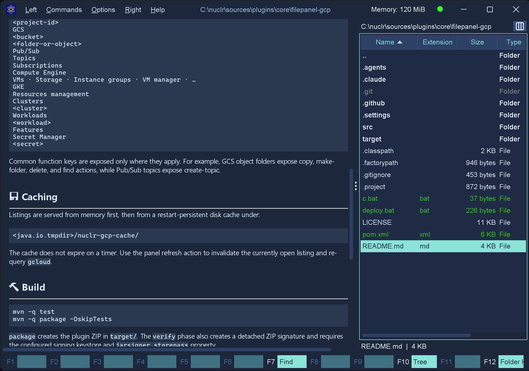
Task: Click the Memory: 120 MiB indicator
Action: point(398,10)
